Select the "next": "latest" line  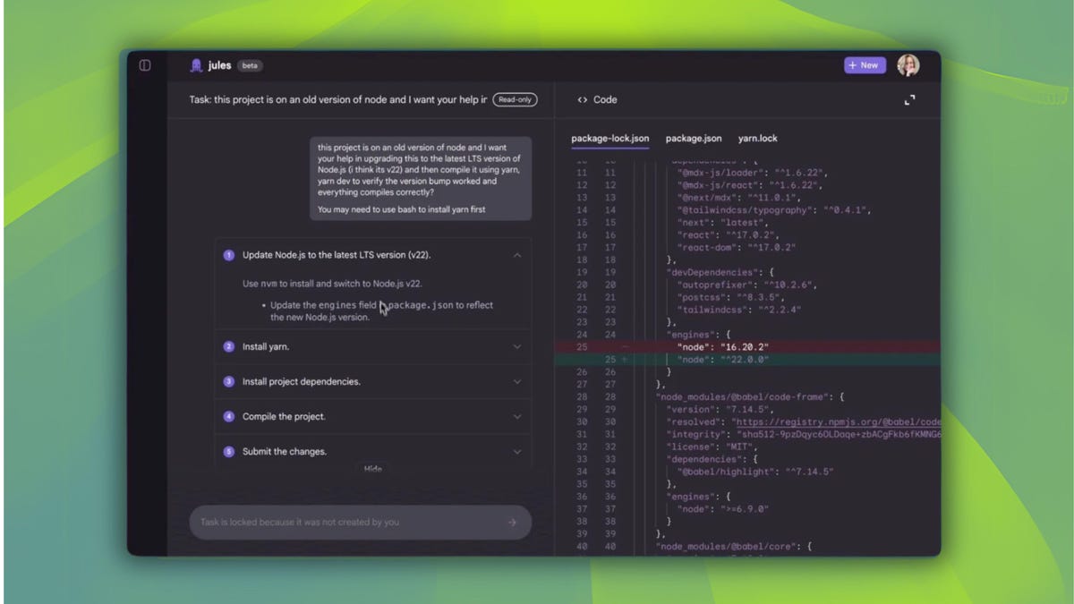point(722,222)
